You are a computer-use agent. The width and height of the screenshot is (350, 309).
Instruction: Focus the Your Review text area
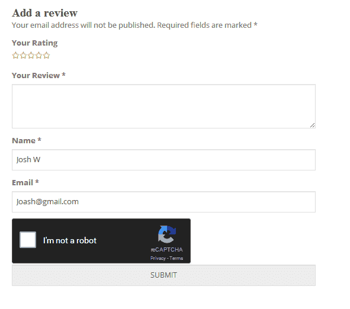(x=163, y=106)
